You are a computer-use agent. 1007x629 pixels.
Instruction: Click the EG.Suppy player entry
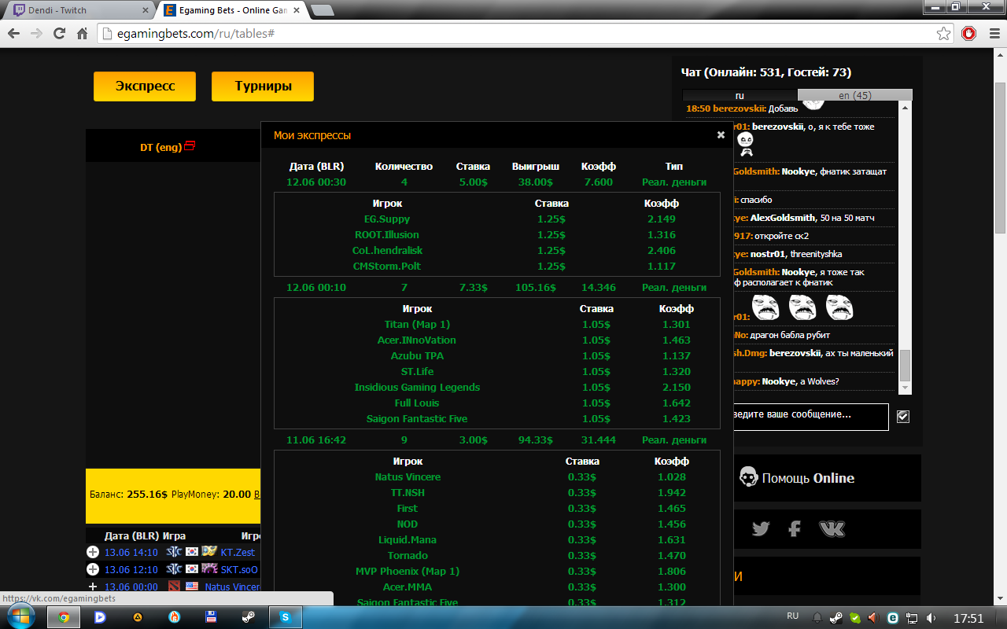pos(387,219)
